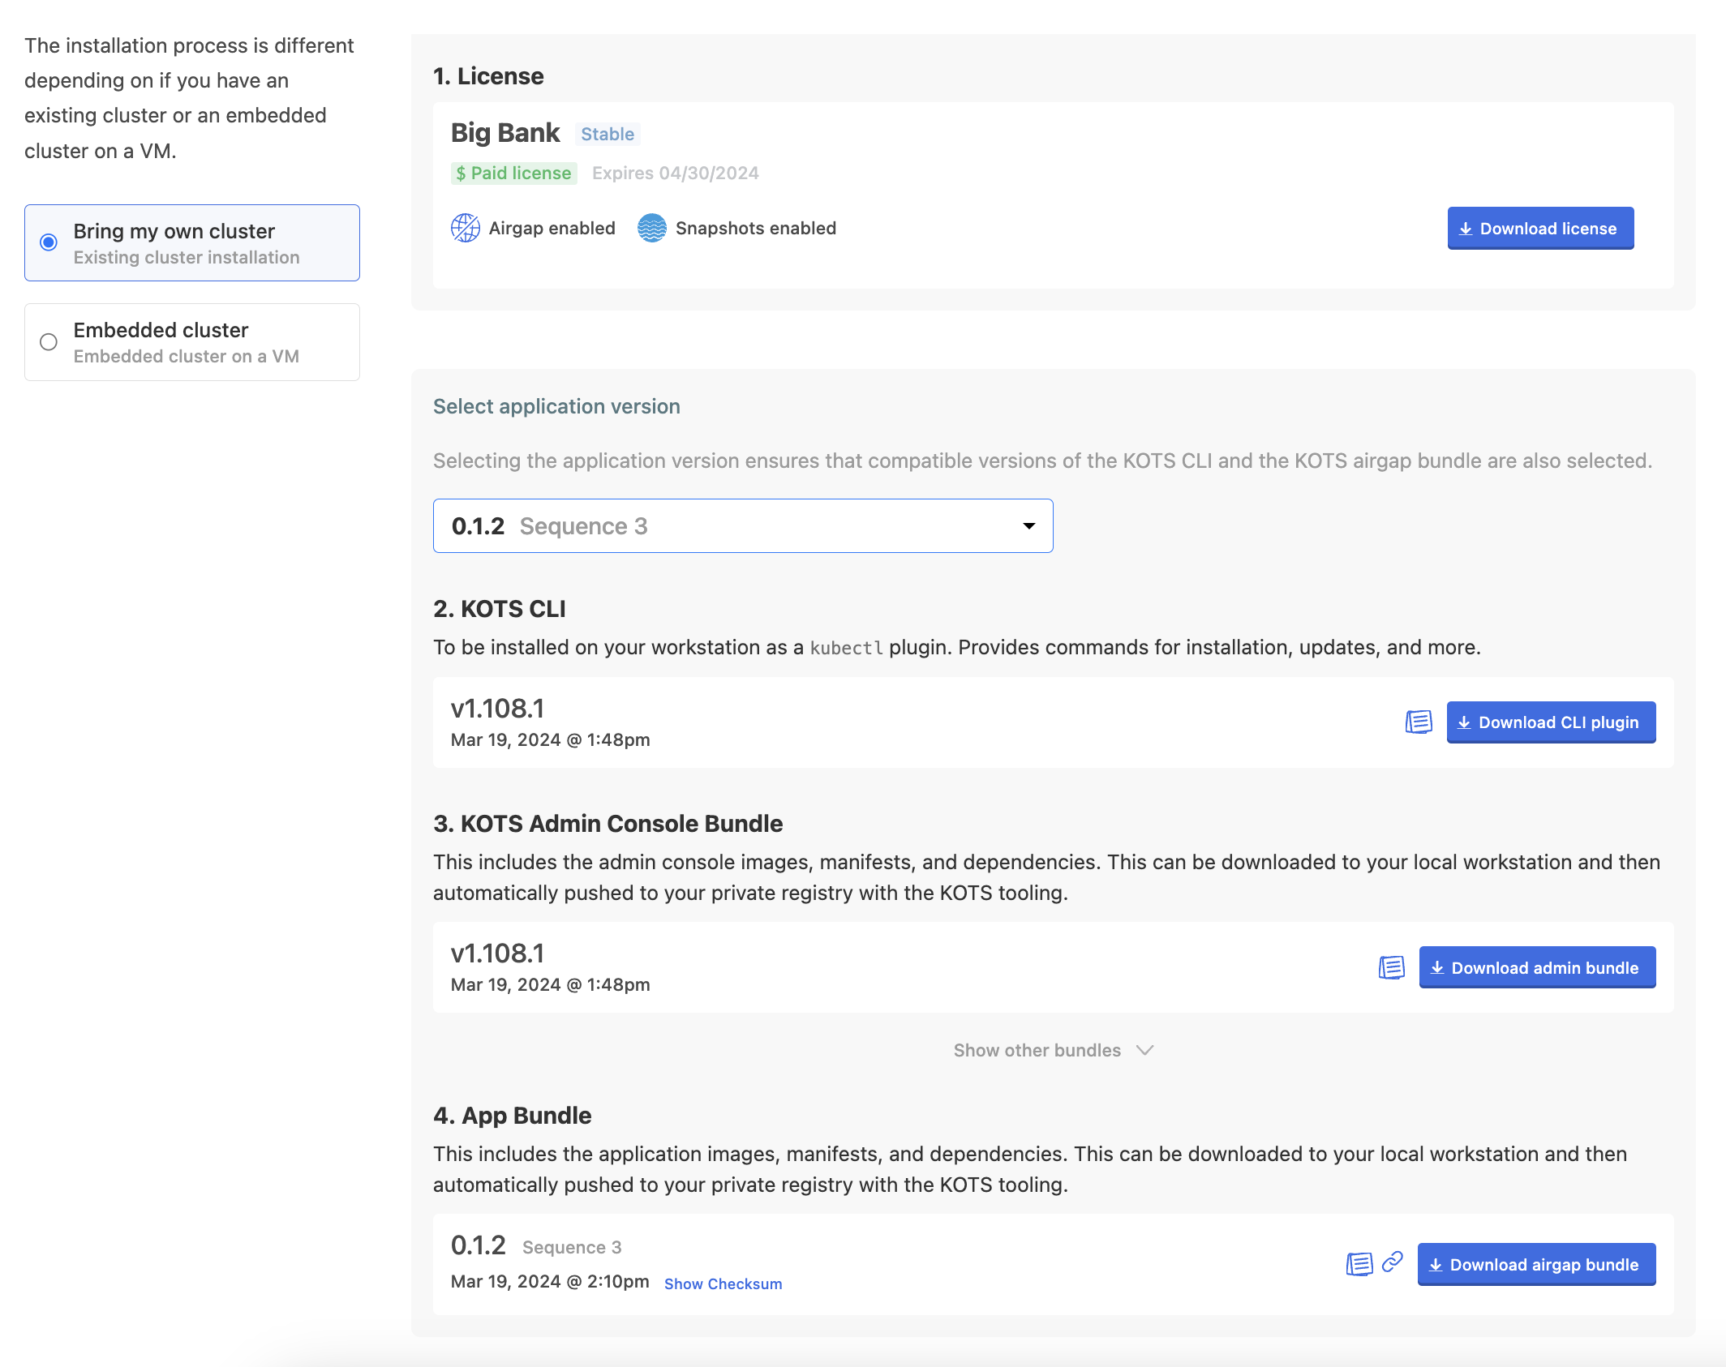Click Download admin bundle button

(1537, 967)
